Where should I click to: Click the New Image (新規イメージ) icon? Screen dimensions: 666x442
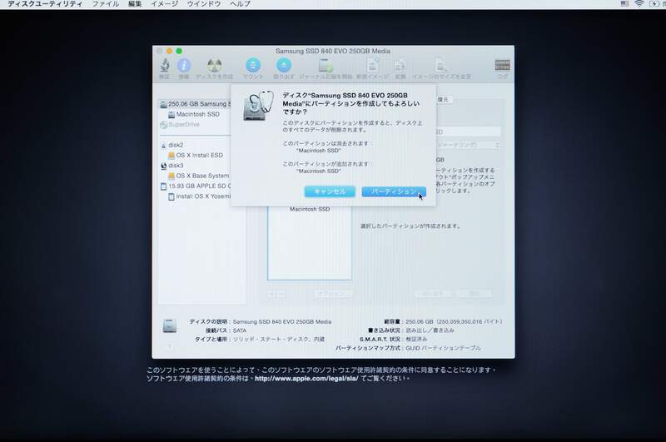point(372,66)
